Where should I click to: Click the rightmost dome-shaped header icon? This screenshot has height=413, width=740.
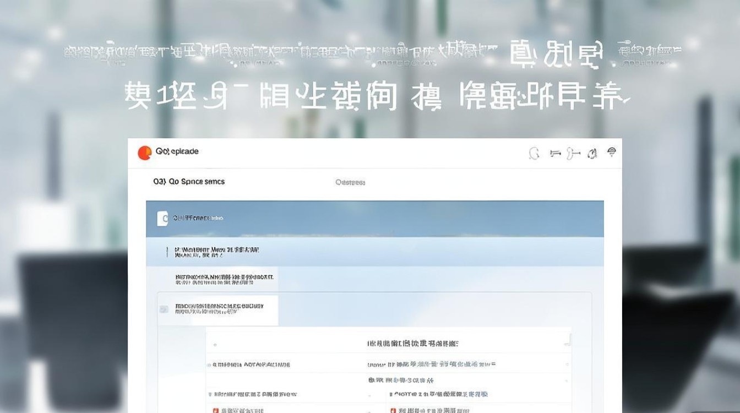[611, 153]
